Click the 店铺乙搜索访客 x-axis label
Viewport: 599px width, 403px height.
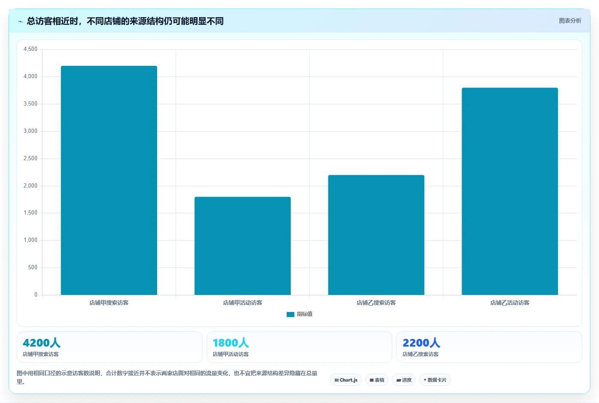click(x=376, y=303)
